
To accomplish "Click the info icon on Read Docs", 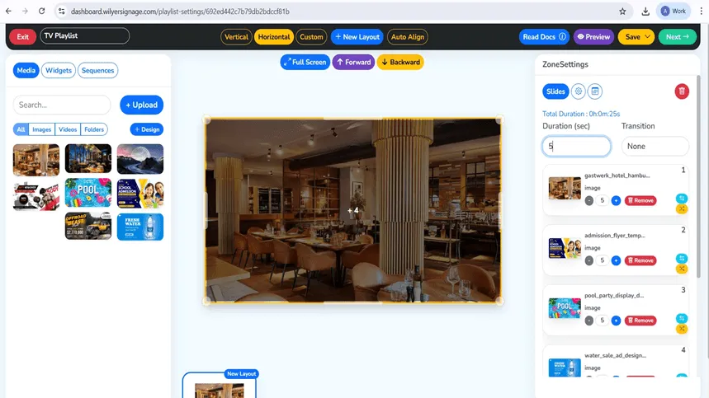I will (x=562, y=36).
